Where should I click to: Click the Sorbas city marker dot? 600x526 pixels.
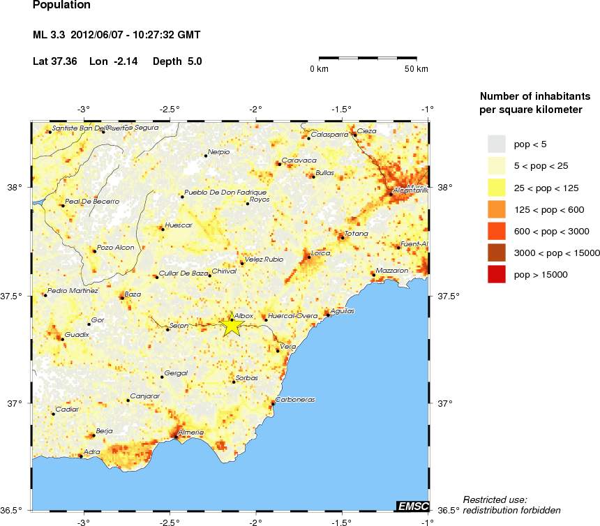(234, 382)
